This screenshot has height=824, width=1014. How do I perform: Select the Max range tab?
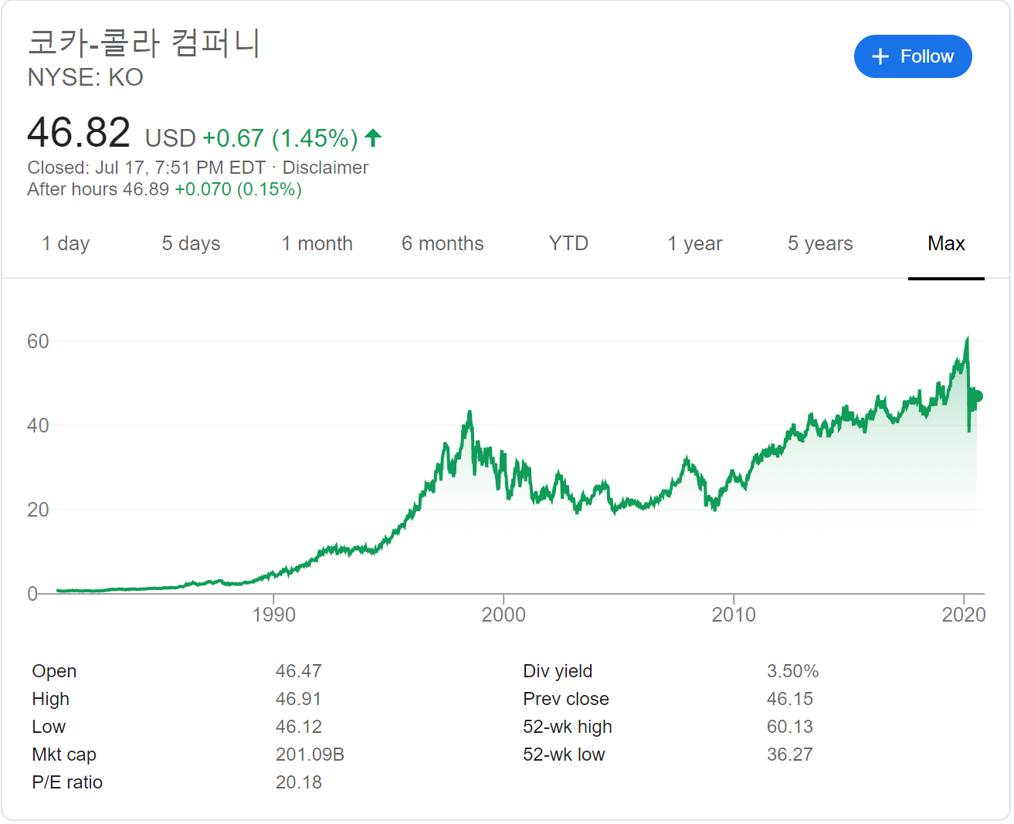(946, 243)
